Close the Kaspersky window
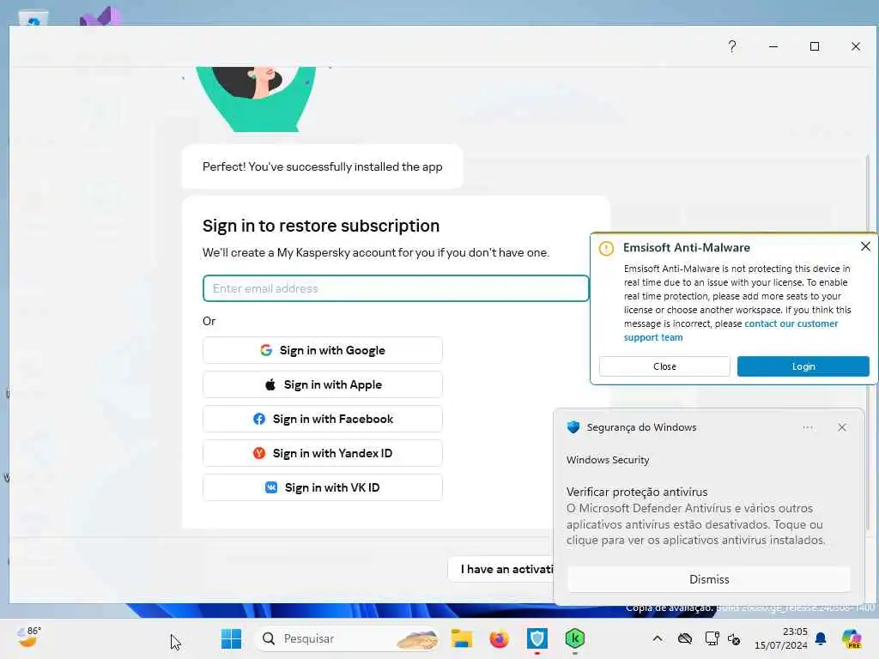Viewport: 879px width, 659px height. pyautogui.click(x=856, y=46)
